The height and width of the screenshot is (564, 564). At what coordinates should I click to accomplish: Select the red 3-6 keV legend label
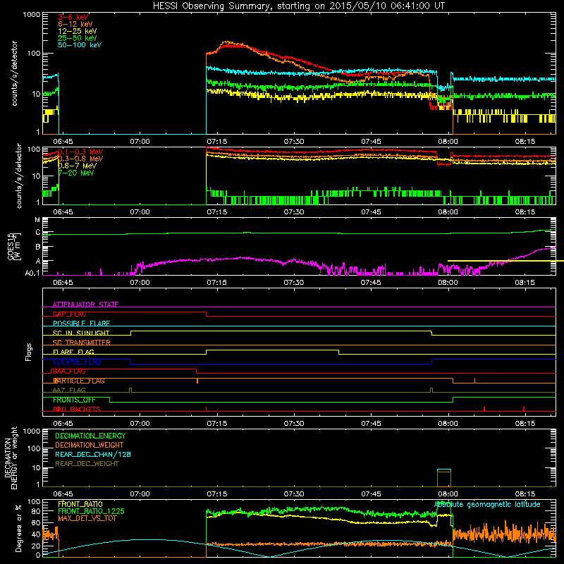coord(73,17)
